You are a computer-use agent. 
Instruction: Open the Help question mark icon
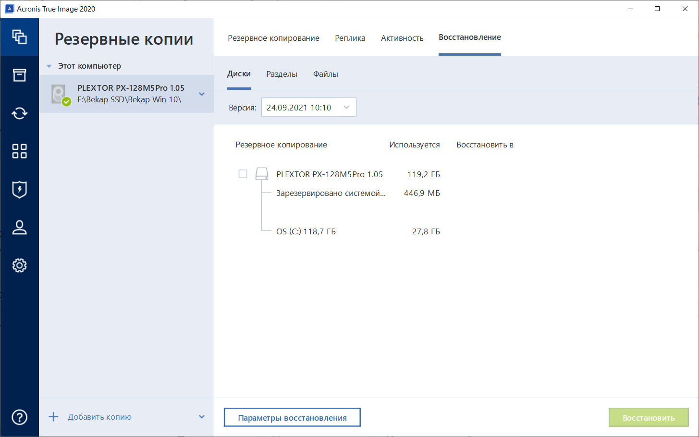pyautogui.click(x=19, y=417)
